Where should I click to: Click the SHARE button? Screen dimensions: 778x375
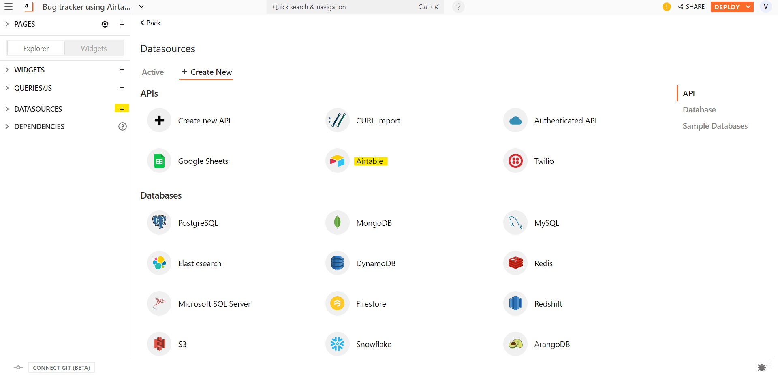click(692, 7)
